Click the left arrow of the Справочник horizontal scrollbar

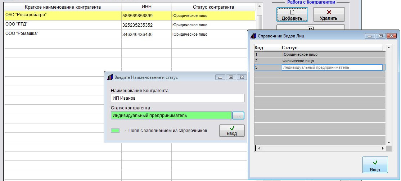[x=259, y=148]
